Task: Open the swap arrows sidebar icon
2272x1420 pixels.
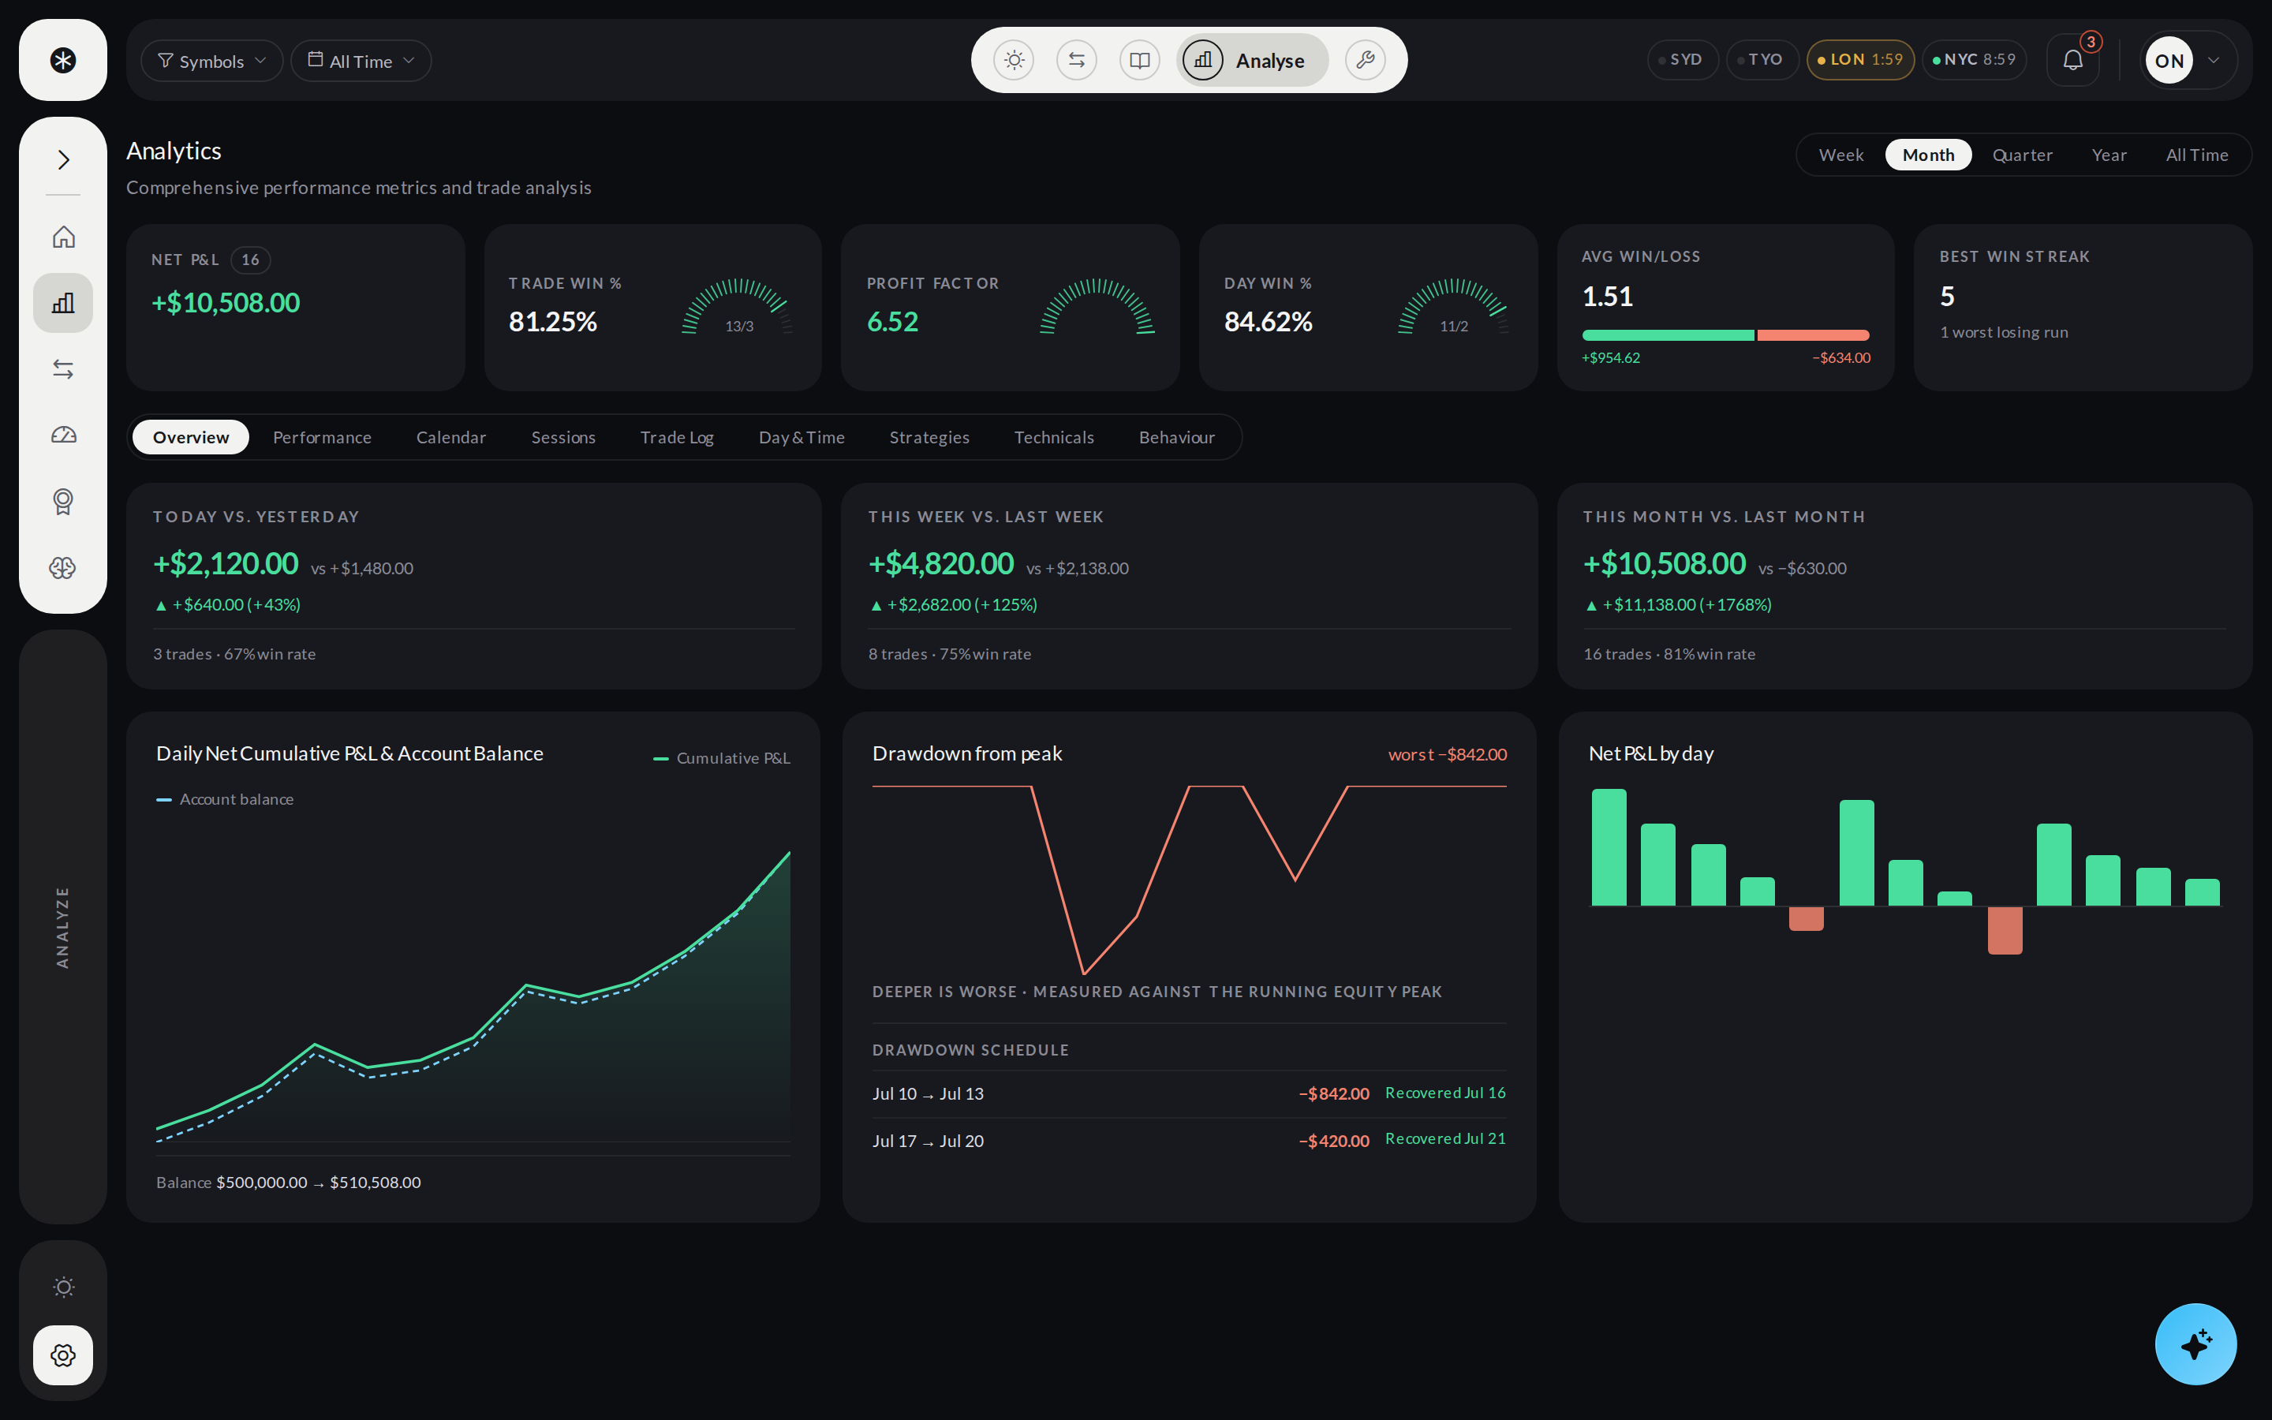Action: click(x=63, y=369)
